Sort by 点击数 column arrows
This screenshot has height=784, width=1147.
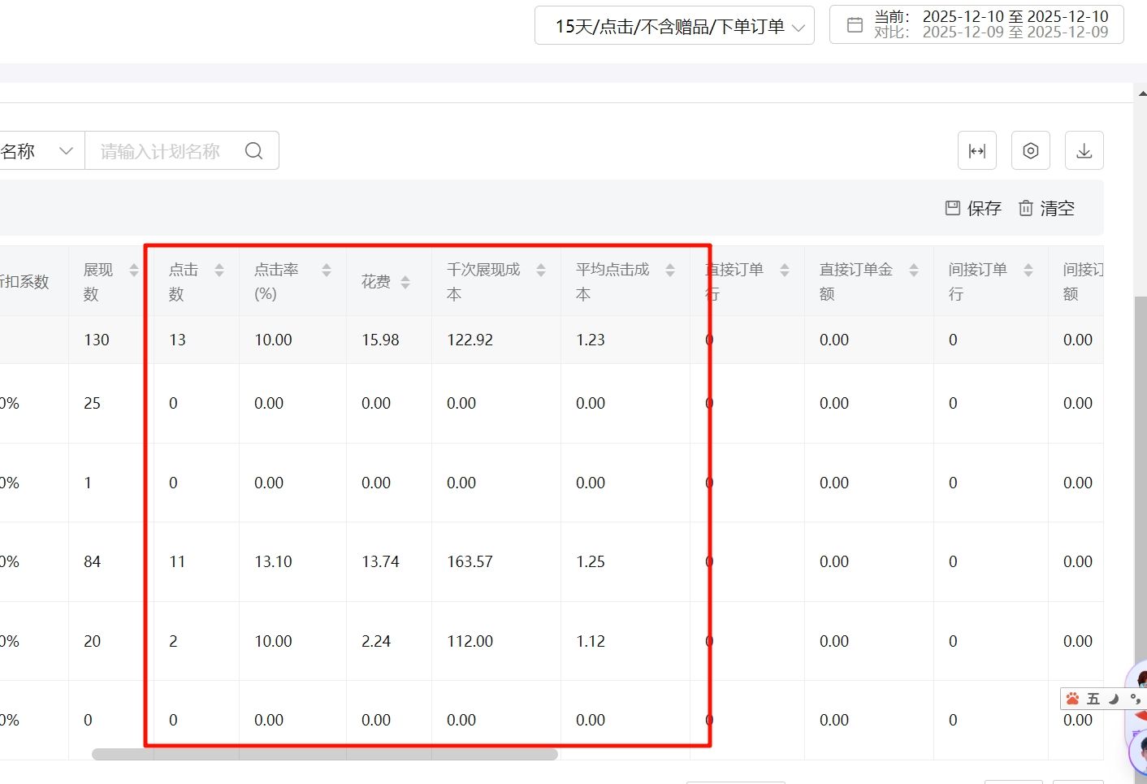219,271
